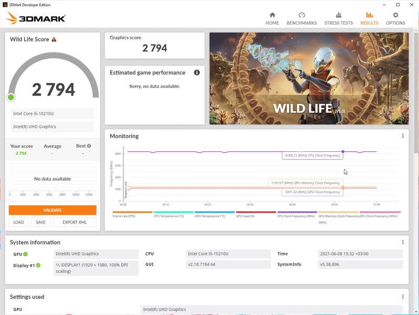Click the Intel(R) UHD Graphics field under score

click(x=52, y=127)
